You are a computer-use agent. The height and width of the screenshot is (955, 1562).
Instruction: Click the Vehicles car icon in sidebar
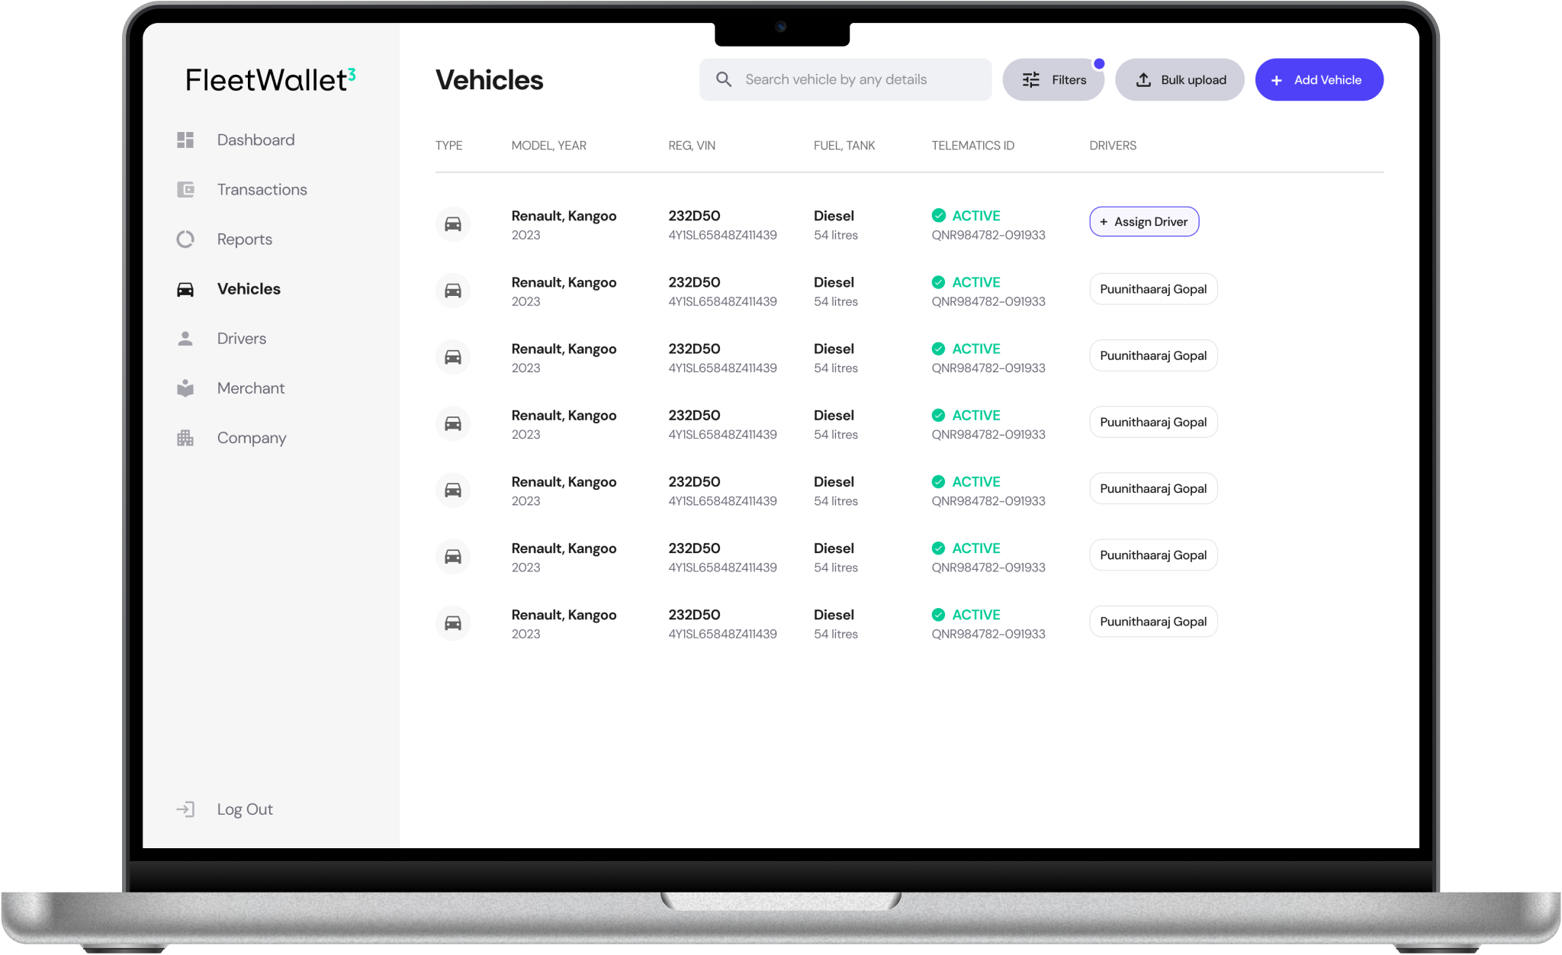[185, 289]
